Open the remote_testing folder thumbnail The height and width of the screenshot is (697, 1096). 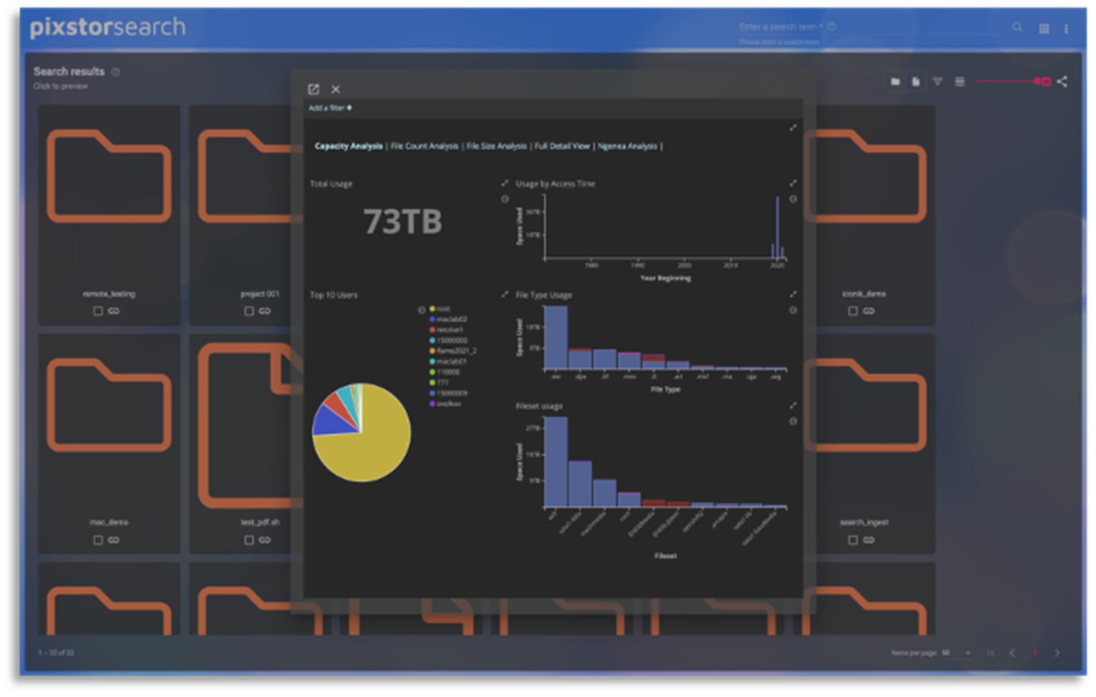109,177
